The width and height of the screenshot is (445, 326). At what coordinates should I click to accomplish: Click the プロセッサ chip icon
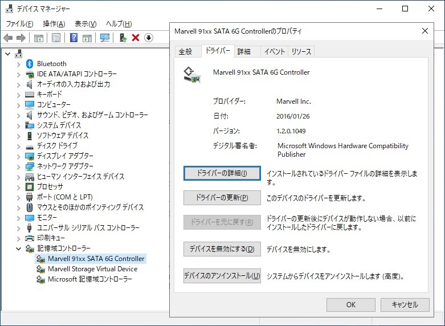pos(30,187)
